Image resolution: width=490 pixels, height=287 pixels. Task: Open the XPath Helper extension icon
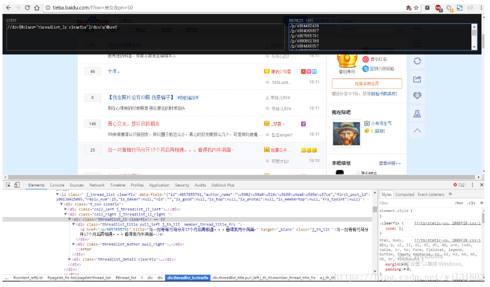pyautogui.click(x=427, y=8)
